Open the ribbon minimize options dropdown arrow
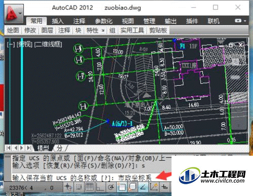Image resolution: width=253 pixels, height=196 pixels. tap(245, 21)
